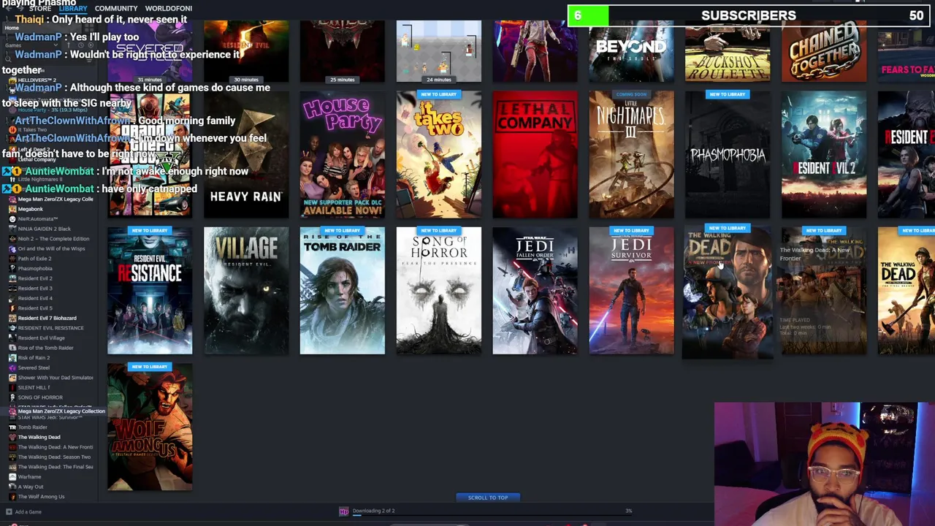The width and height of the screenshot is (935, 526).
Task: Select The Walking Dead in sidebar
Action: tap(39, 437)
